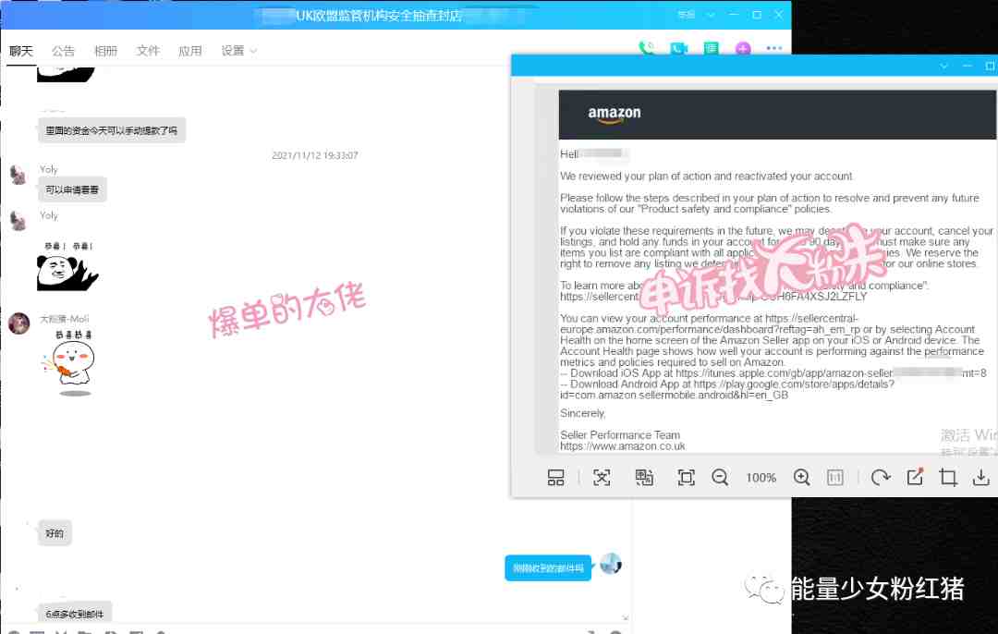The height and width of the screenshot is (634, 998).
Task: Open the green screen-share presentation icon
Action: [711, 48]
